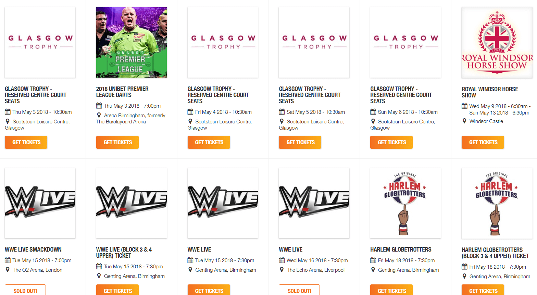Get tickets for Royal Windsor Horse Show
Viewport: 537px width, 295px height.
pyautogui.click(x=483, y=142)
